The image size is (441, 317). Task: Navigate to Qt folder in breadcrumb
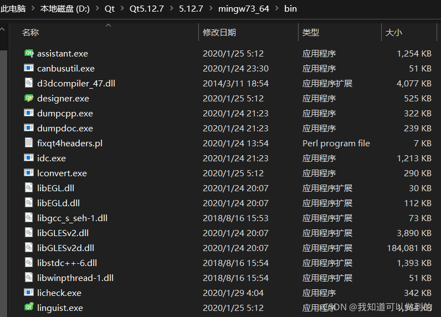coord(109,9)
